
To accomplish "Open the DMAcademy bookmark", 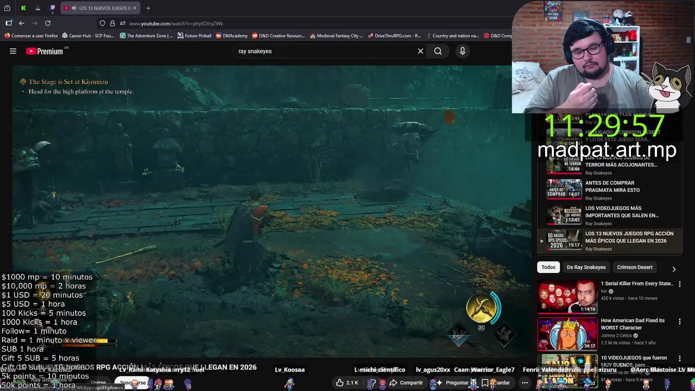I will (232, 36).
